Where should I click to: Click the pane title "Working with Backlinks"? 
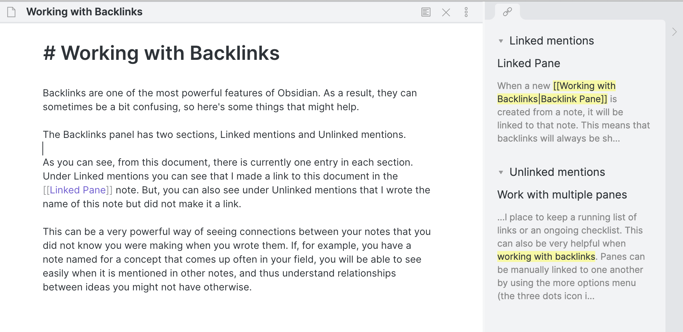click(x=84, y=12)
